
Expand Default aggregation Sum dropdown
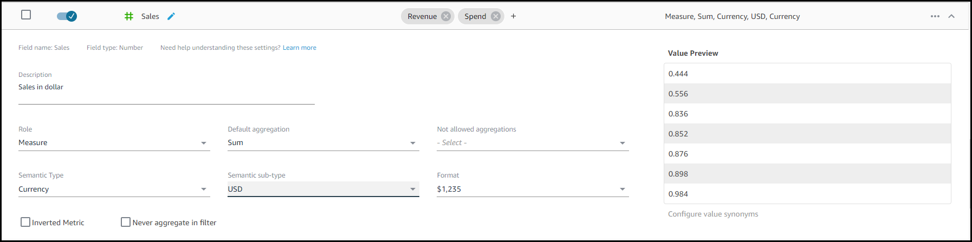[323, 143]
